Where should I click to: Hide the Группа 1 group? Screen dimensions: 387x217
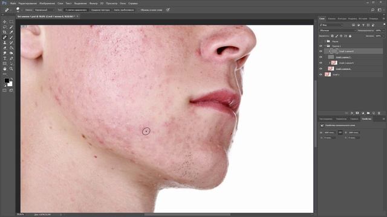(321, 46)
